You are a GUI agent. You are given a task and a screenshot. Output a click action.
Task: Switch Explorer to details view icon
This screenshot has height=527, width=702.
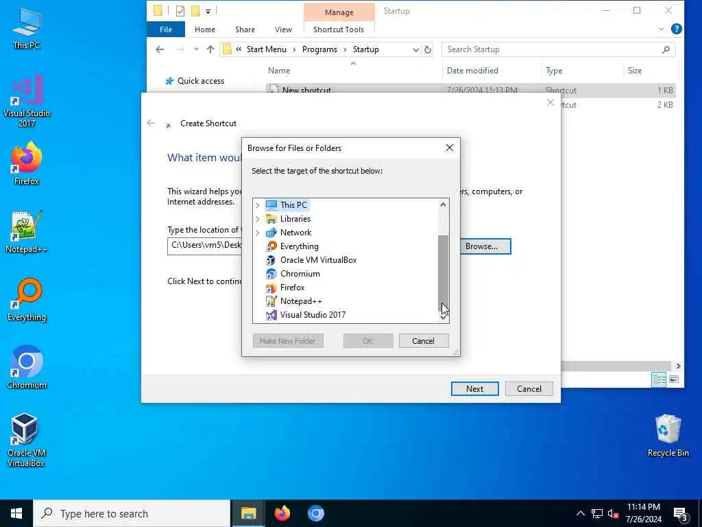tap(659, 379)
